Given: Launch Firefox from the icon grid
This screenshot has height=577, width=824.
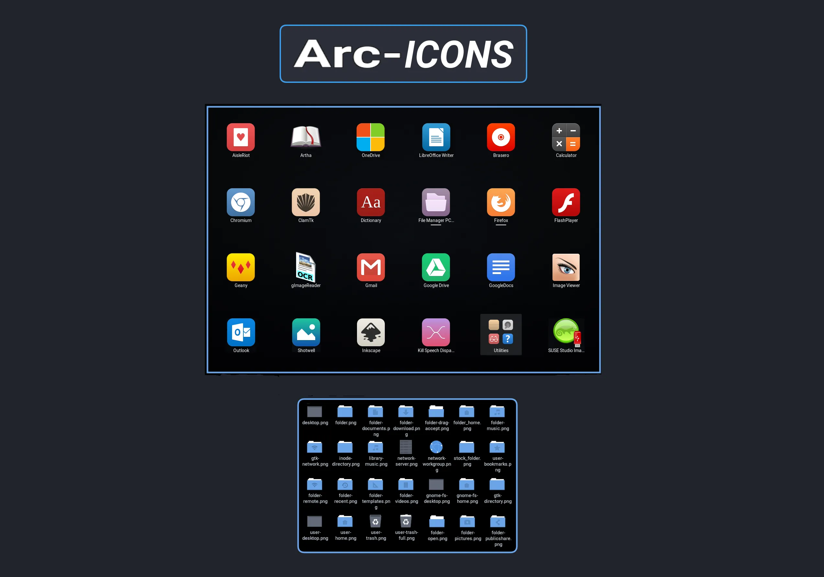Looking at the screenshot, I should click(501, 203).
